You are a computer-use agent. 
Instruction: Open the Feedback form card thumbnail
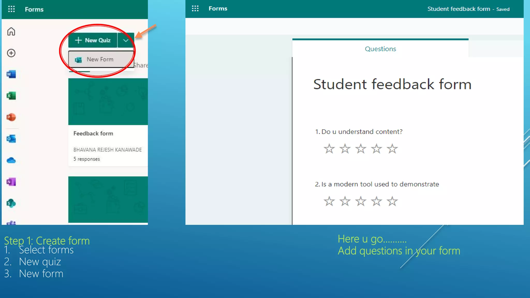click(x=108, y=102)
